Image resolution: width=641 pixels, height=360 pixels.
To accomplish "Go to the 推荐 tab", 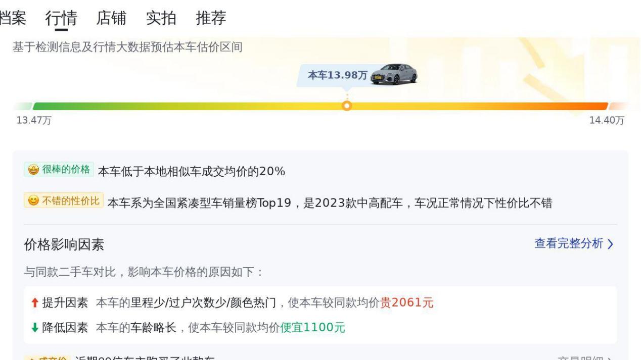I will click(211, 18).
